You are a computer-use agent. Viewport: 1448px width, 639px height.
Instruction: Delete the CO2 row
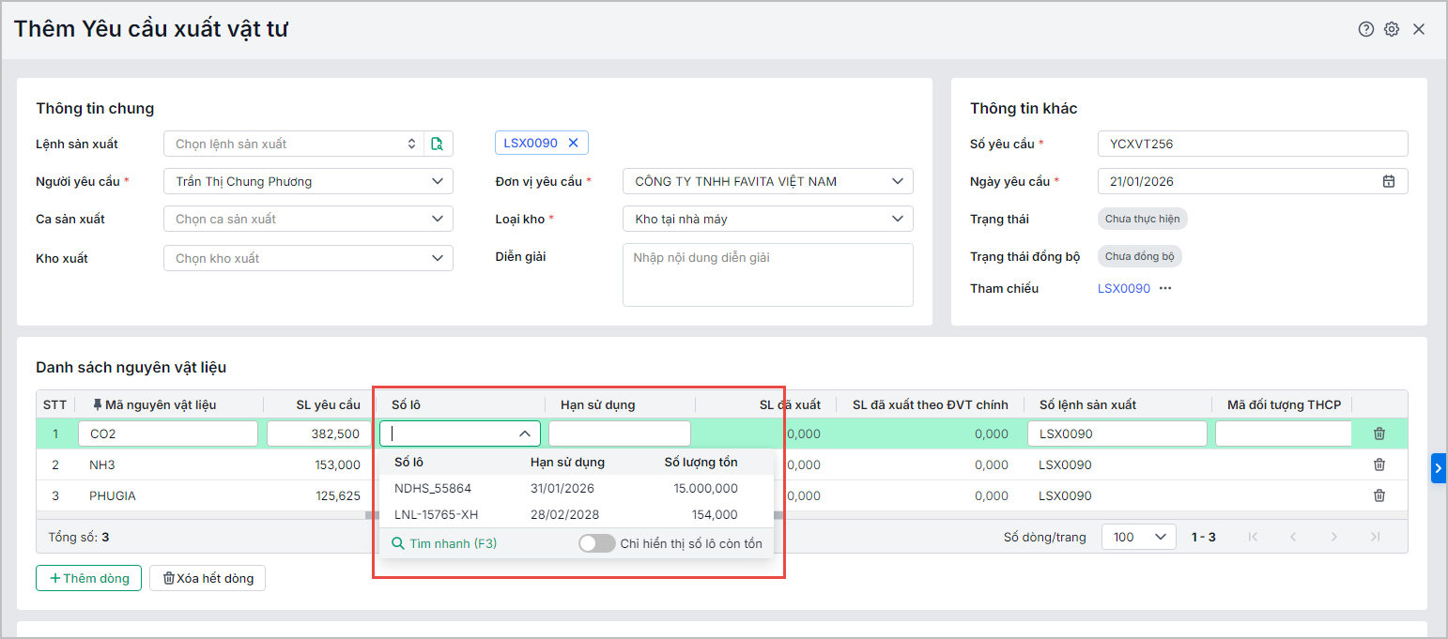click(1379, 434)
